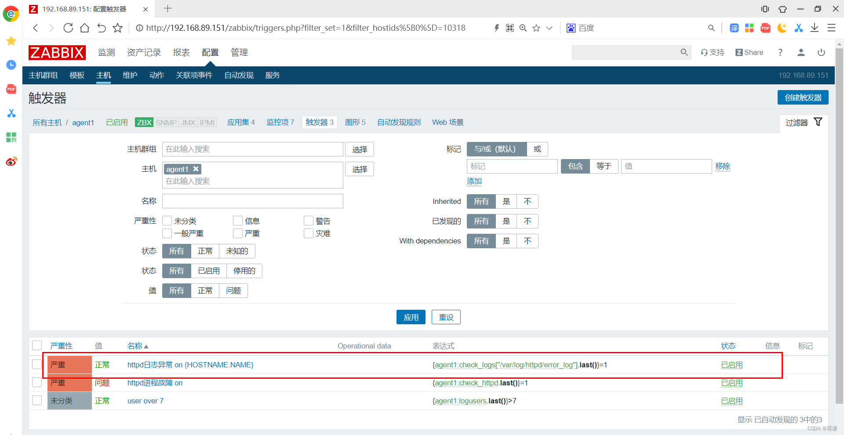Open history clock icon in sidebar
The width and height of the screenshot is (844, 435).
click(11, 65)
